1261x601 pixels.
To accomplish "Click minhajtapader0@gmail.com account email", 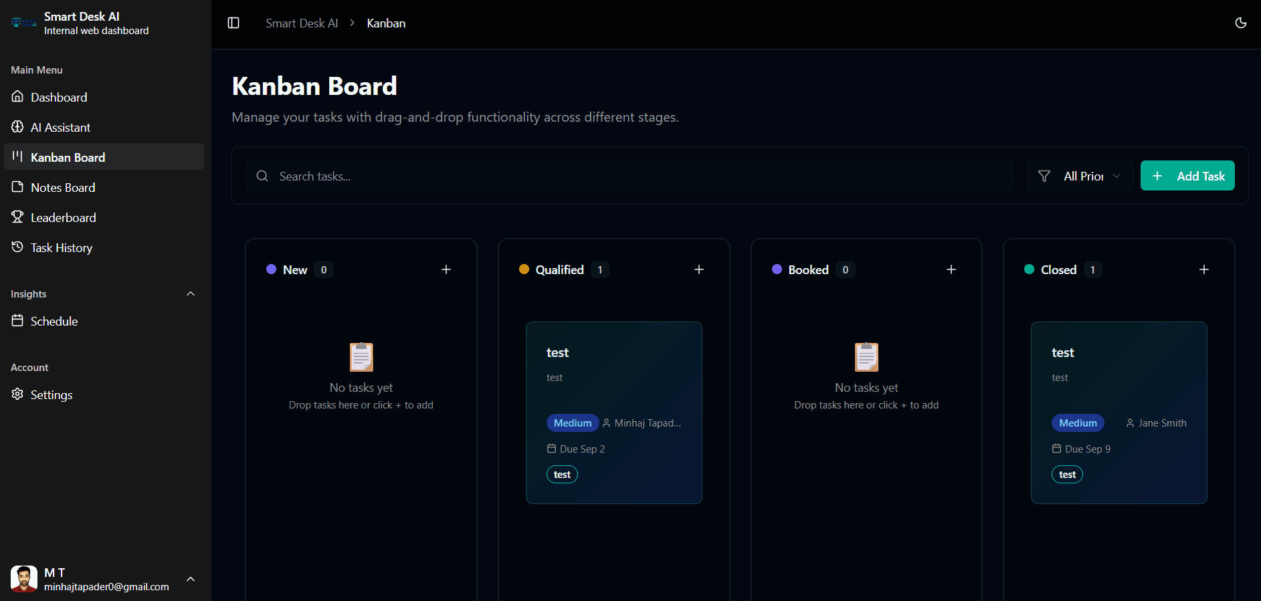I will click(x=106, y=587).
